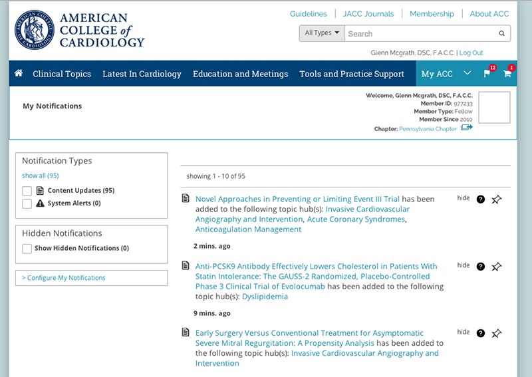Click the Log Out link
The width and height of the screenshot is (532, 377).
(471, 53)
